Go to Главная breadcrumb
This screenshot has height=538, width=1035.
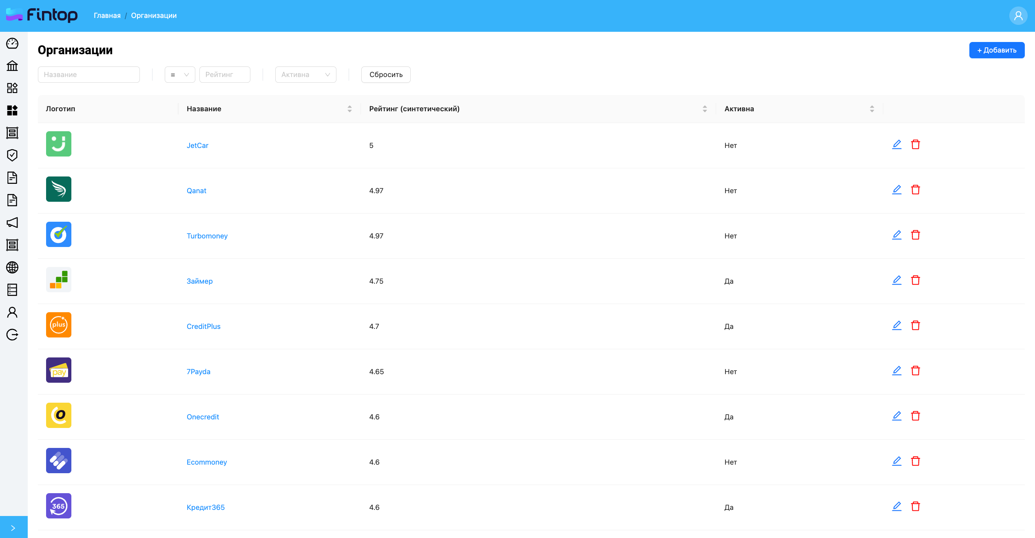point(107,15)
